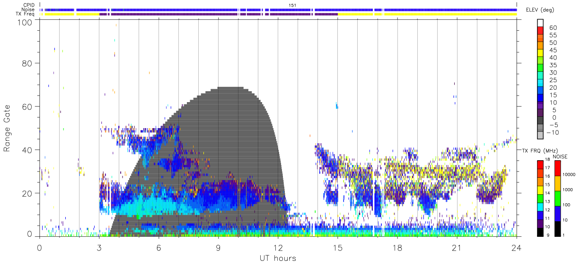Click the TX Freq row label
The width and height of the screenshot is (581, 268).
point(25,14)
